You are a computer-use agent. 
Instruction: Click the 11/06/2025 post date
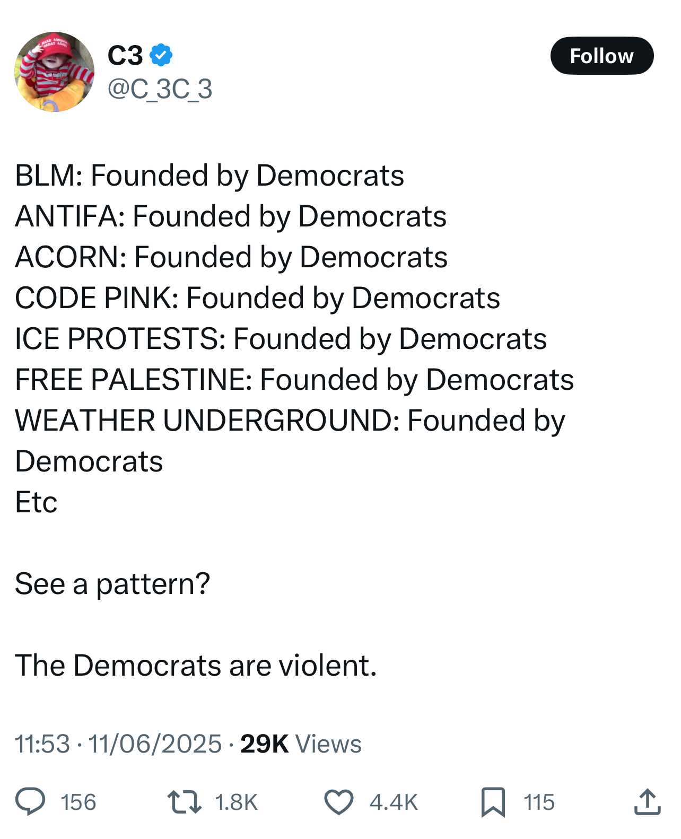pyautogui.click(x=154, y=744)
